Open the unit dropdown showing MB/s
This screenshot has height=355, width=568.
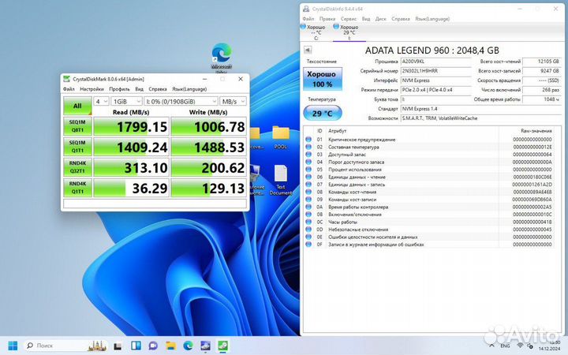[233, 102]
